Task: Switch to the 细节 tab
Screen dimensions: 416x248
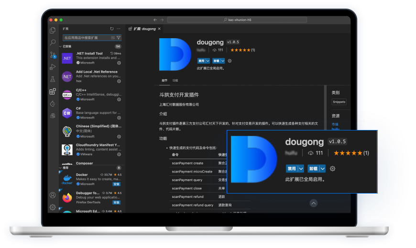Action: (164, 80)
